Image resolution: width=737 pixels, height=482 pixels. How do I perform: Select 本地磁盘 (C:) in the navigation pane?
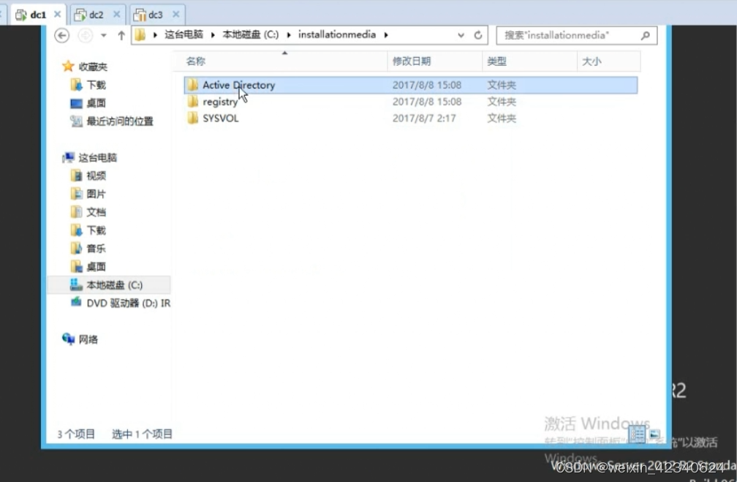tap(114, 285)
